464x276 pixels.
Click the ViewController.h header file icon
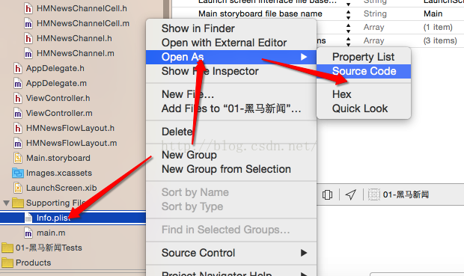pyautogui.click(x=18, y=98)
